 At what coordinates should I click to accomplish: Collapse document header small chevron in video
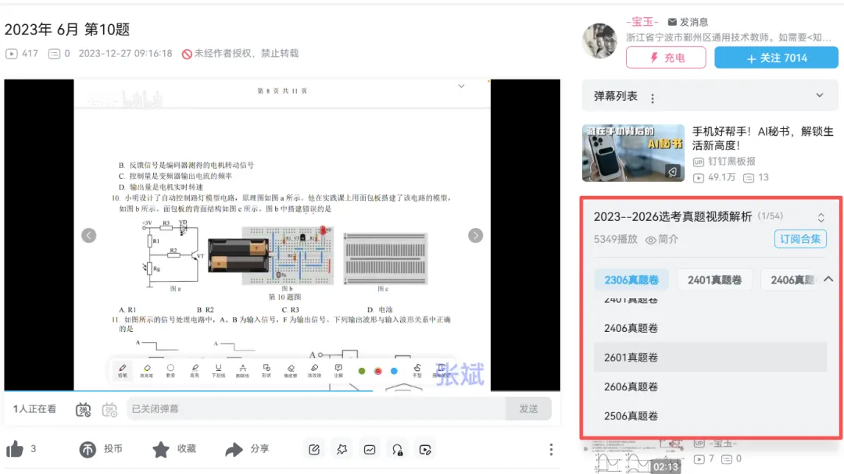click(461, 86)
